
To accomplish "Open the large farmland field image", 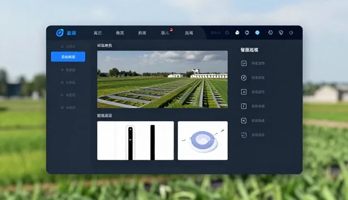I will [x=163, y=79].
